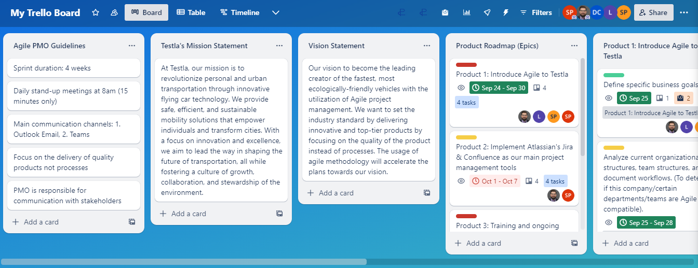Star My Trello Board

96,12
